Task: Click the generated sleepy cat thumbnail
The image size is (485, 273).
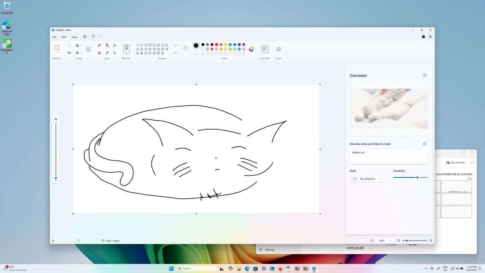Action: (389, 109)
